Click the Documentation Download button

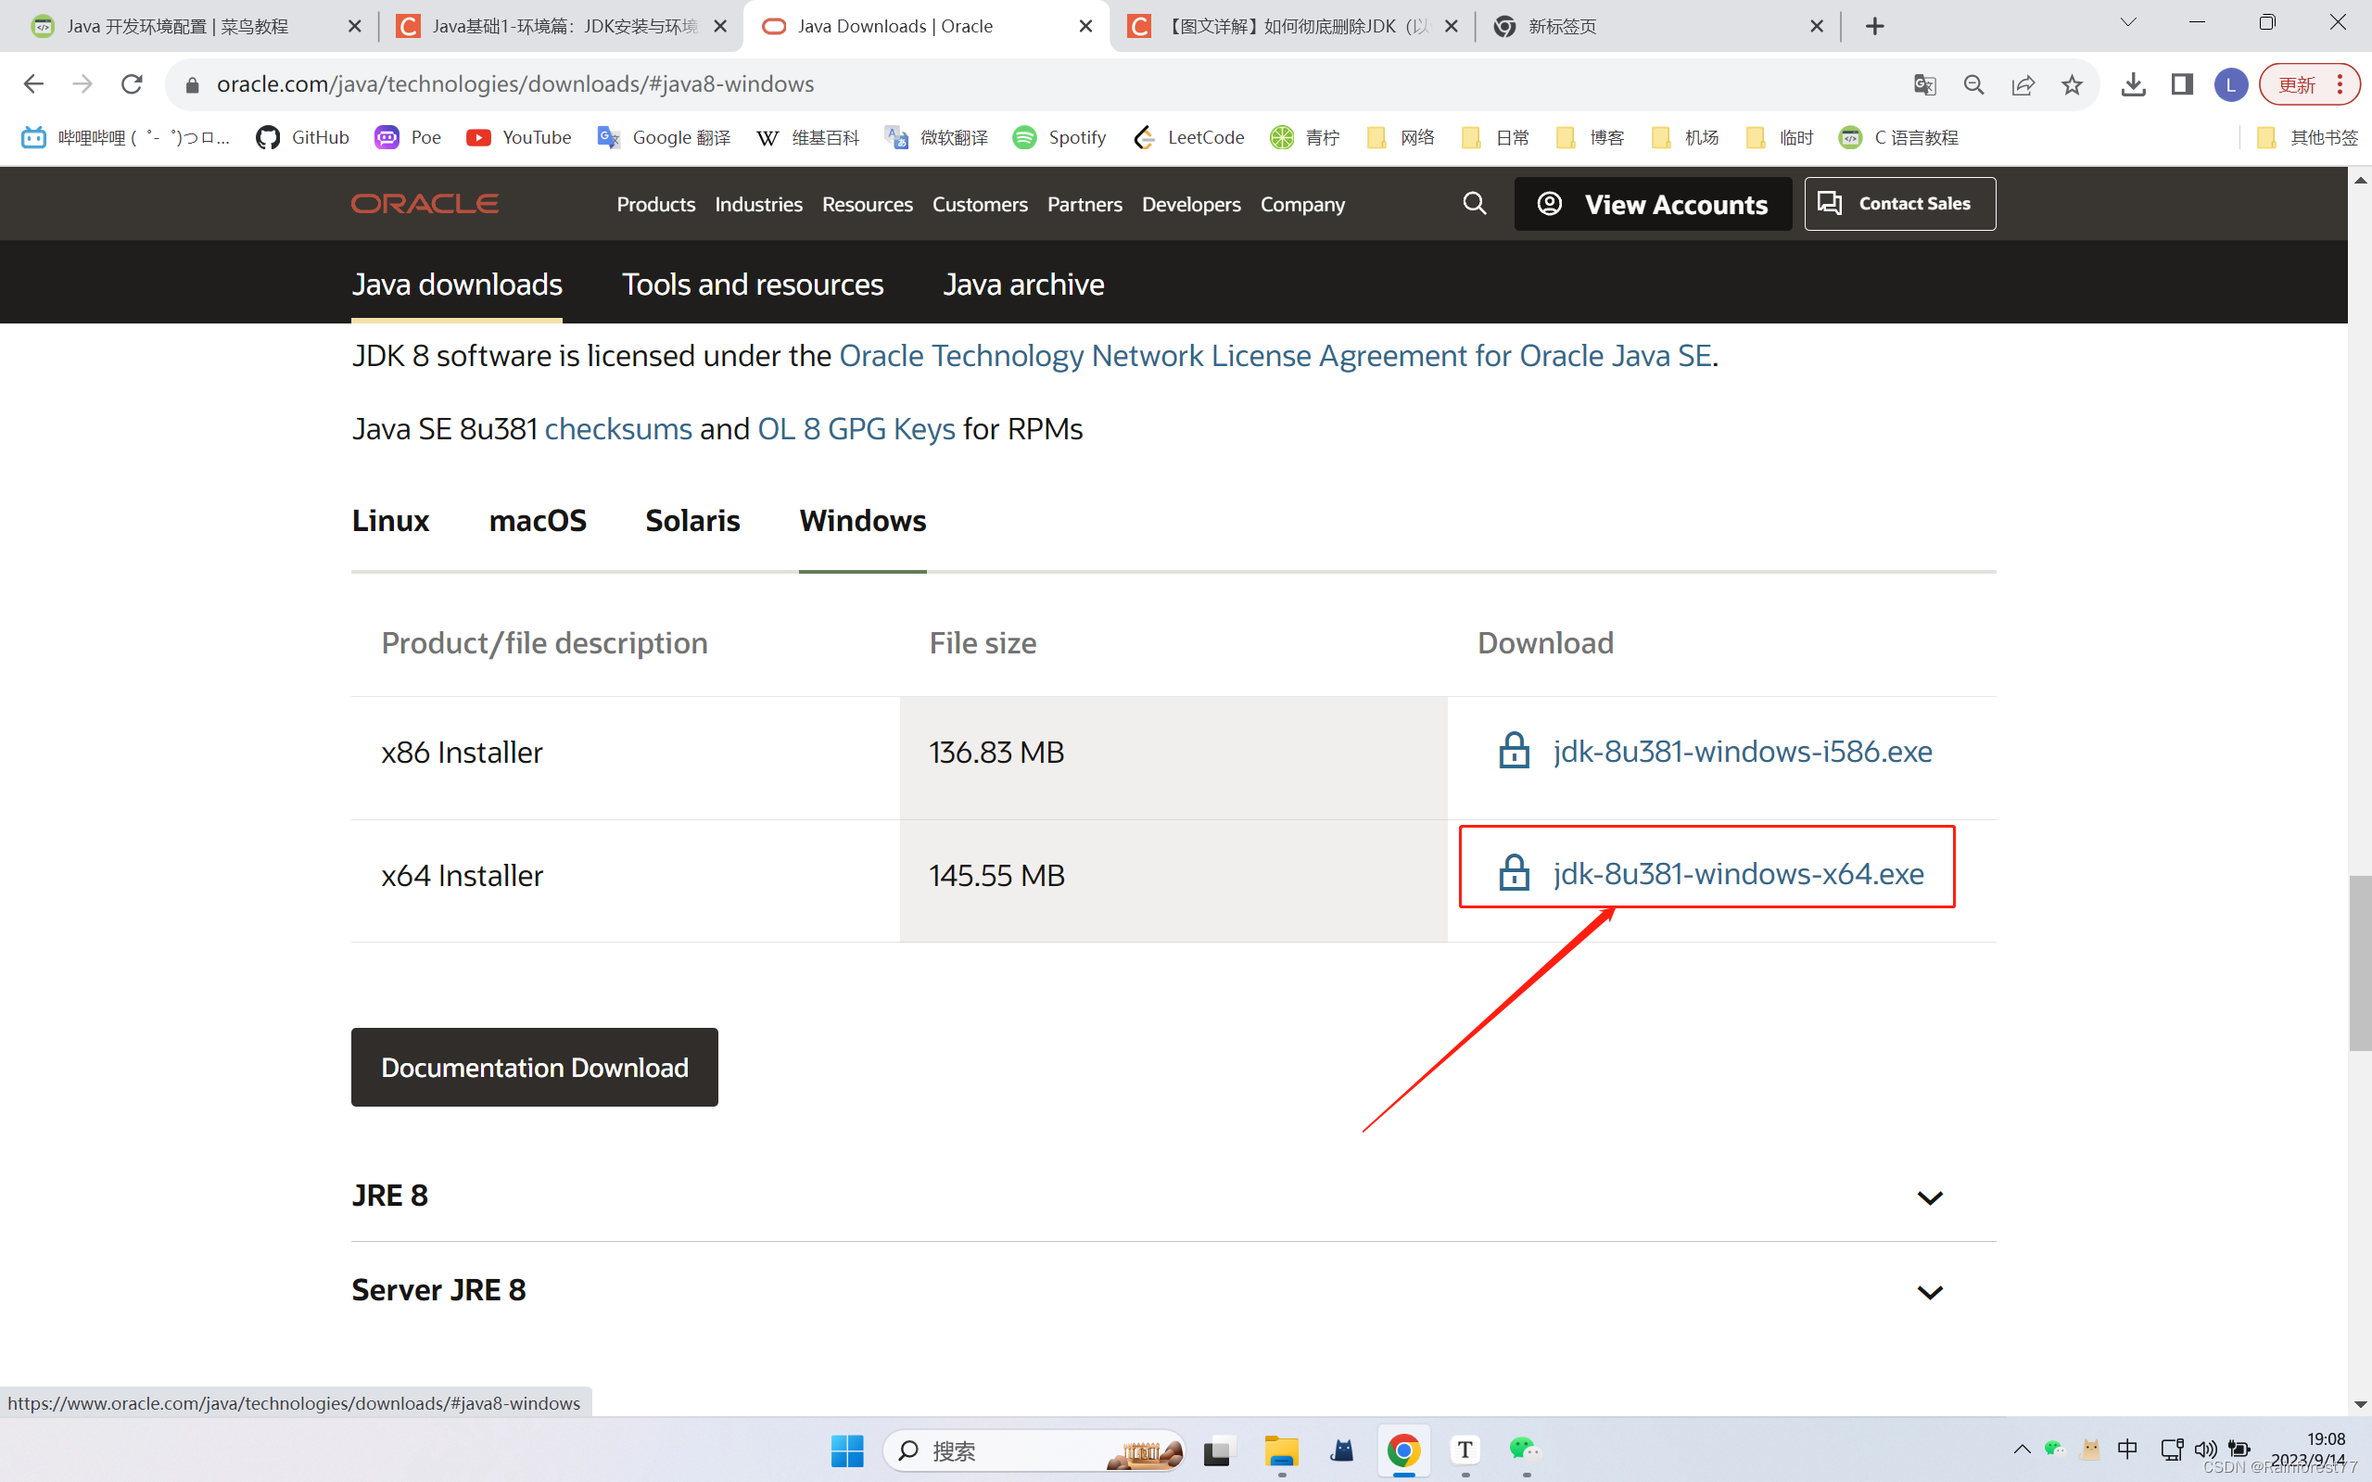click(534, 1068)
